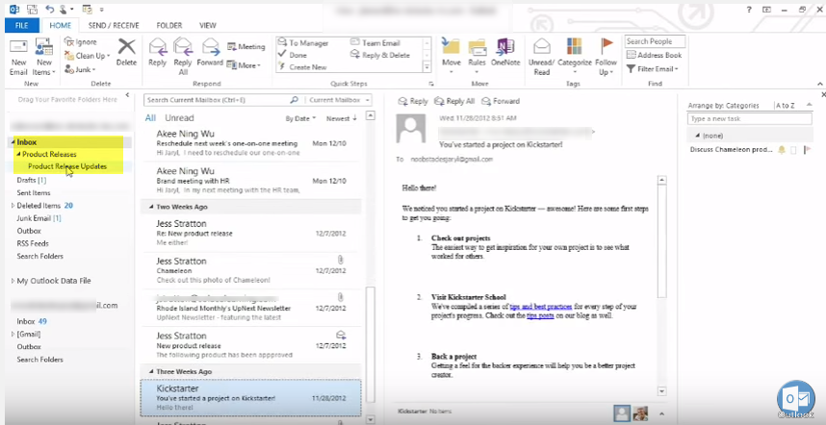Open the tips and best practices link
The width and height of the screenshot is (826, 425).
pos(541,306)
